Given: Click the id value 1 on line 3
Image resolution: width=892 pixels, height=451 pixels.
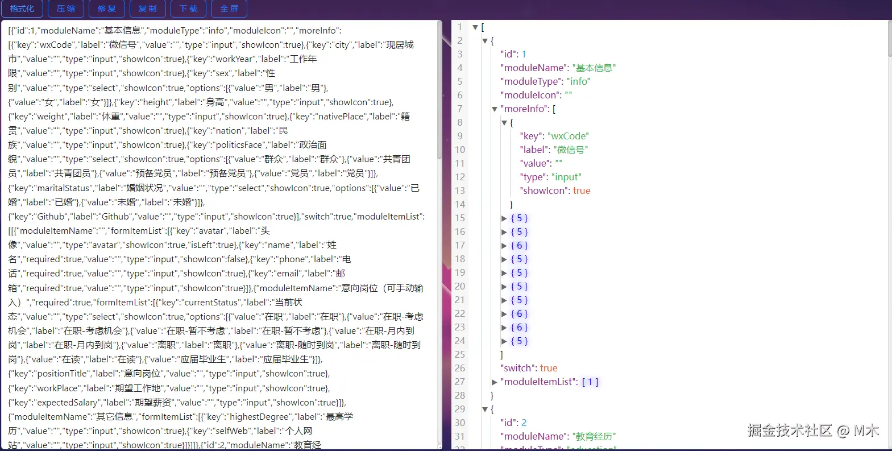Looking at the screenshot, I should pyautogui.click(x=524, y=54).
